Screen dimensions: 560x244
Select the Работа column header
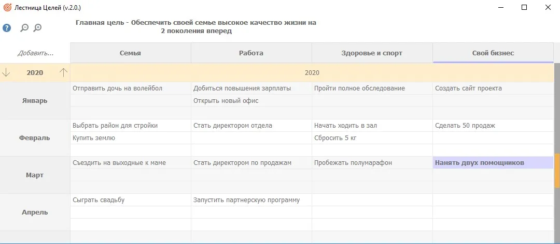251,53
